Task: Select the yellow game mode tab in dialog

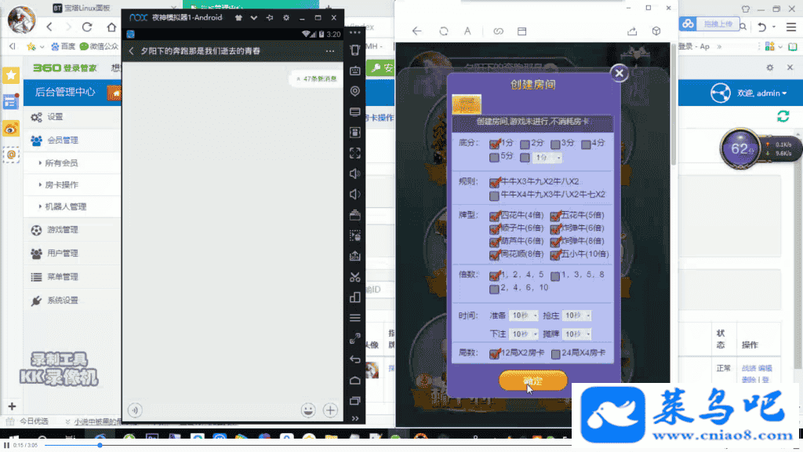Action: tap(467, 104)
